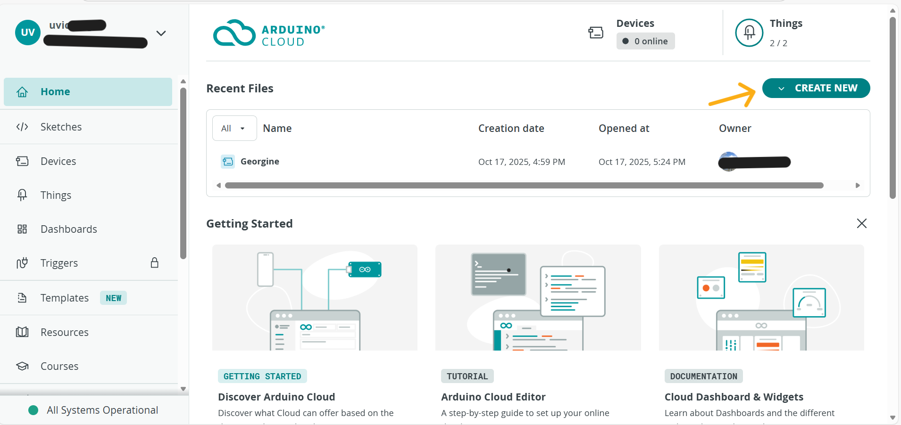Select the Dashboards icon in sidebar
901x425 pixels.
[x=22, y=229]
